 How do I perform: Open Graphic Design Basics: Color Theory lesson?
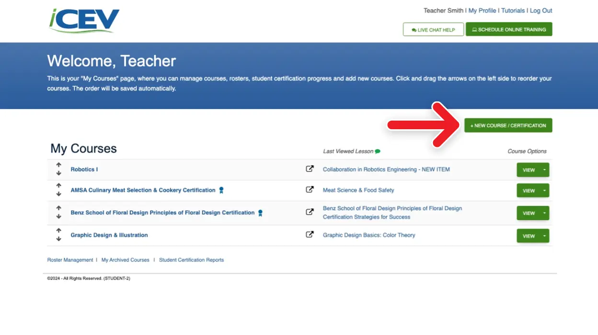(369, 235)
